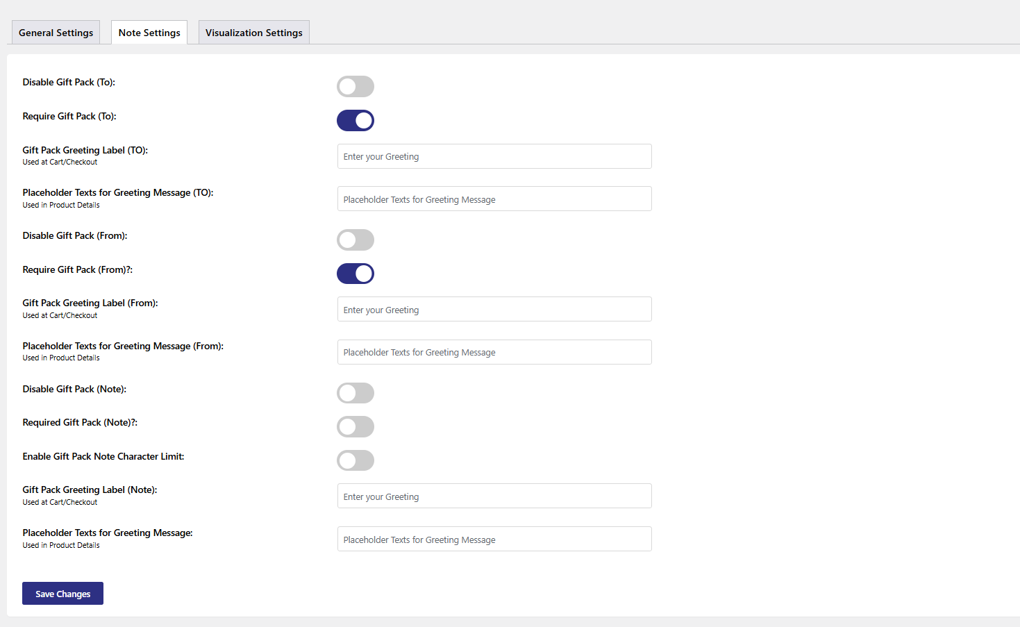Turn off Require Gift Pack (To) switch
1020x627 pixels.
[355, 121]
